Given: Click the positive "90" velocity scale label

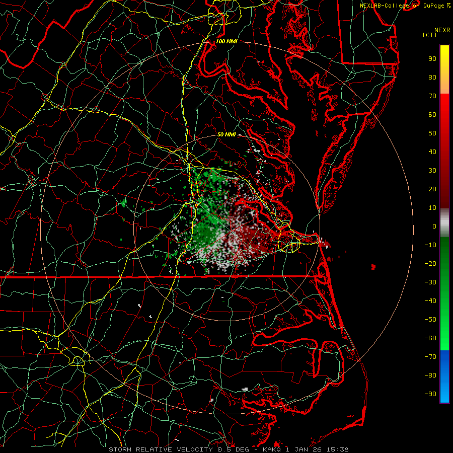Looking at the screenshot, I should pos(432,59).
